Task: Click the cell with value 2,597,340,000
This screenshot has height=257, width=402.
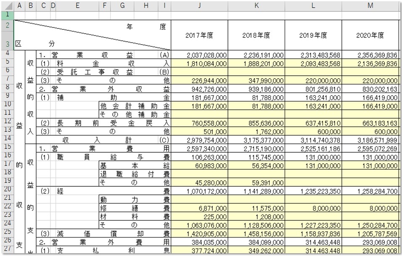Action: 199,148
